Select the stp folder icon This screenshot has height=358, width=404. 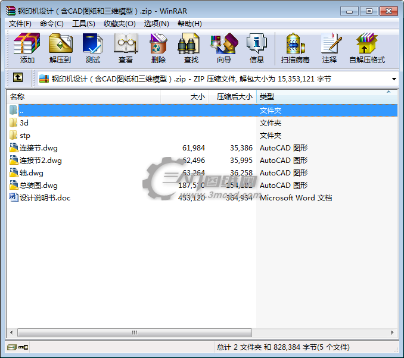[13, 135]
